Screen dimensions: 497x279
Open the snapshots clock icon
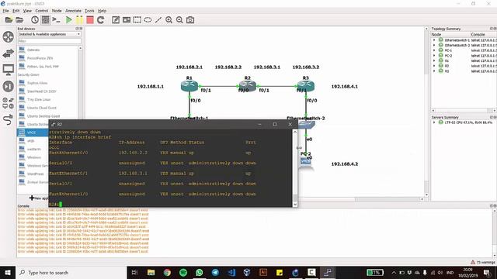(x=35, y=20)
